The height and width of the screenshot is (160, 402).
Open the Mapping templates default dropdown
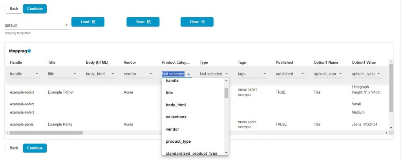pyautogui.click(x=37, y=25)
